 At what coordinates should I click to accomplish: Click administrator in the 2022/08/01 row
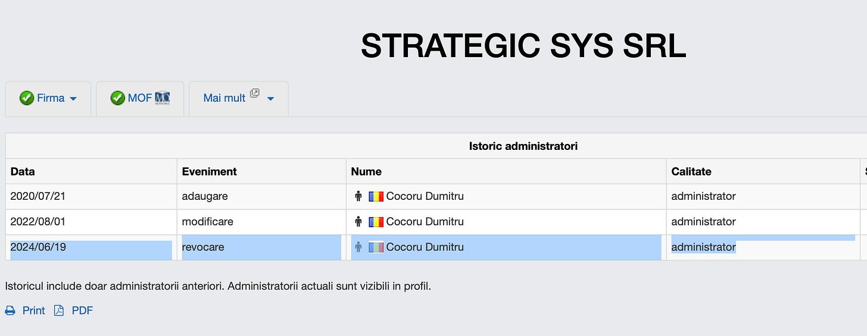[703, 222]
